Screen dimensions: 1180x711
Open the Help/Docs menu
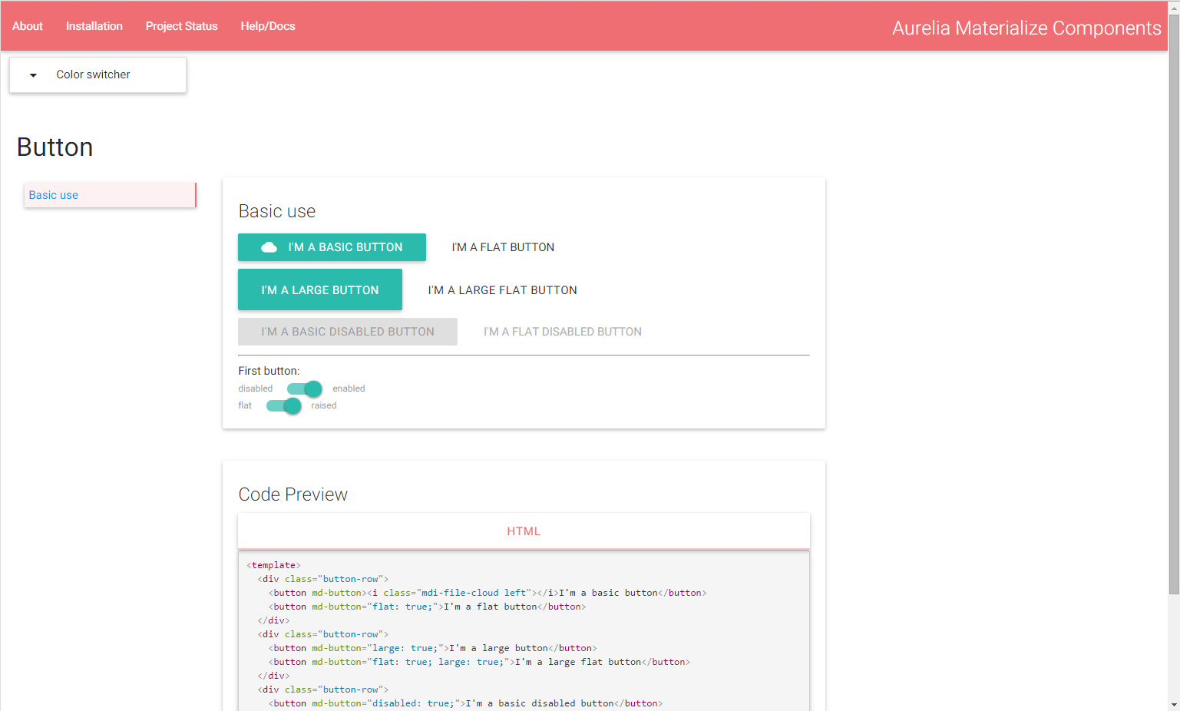click(x=268, y=26)
